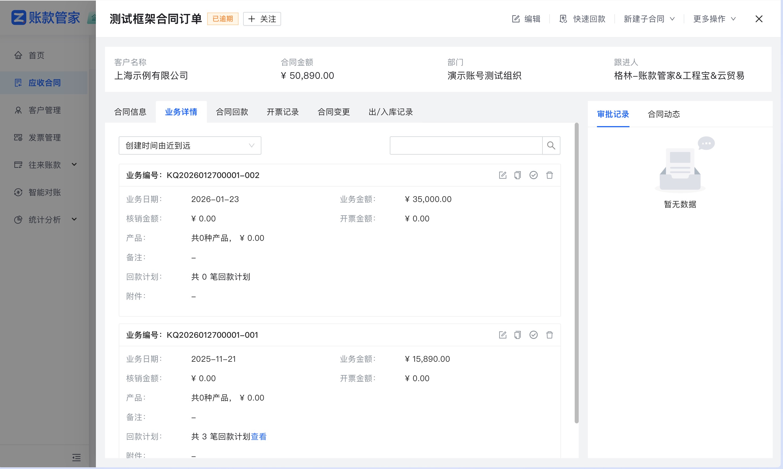Screen dimensions: 783x469
Task: Switch to the 合同回款 tab
Action: click(232, 112)
